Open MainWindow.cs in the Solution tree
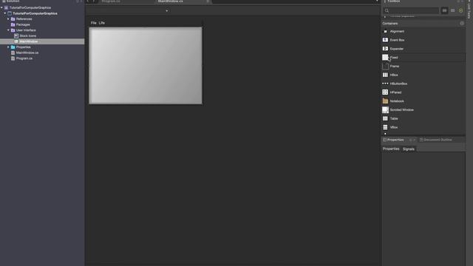 point(27,52)
